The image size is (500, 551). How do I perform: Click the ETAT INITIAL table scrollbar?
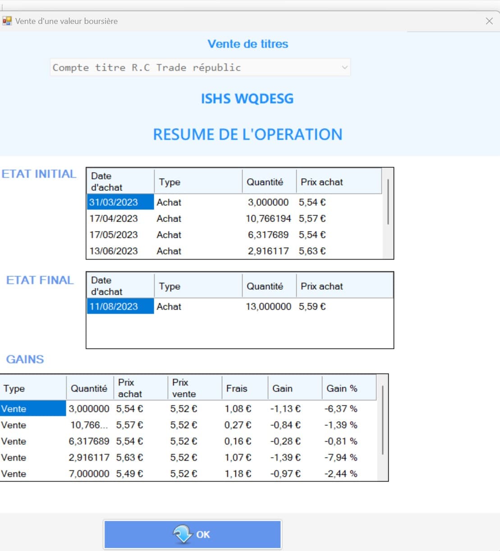tap(388, 213)
